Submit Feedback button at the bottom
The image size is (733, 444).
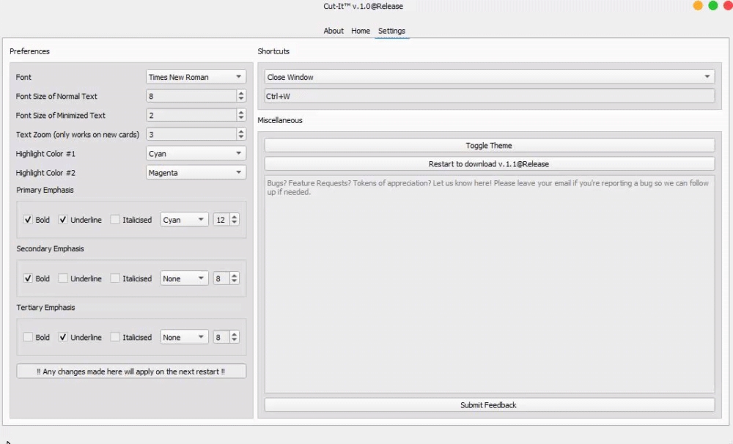click(x=489, y=405)
